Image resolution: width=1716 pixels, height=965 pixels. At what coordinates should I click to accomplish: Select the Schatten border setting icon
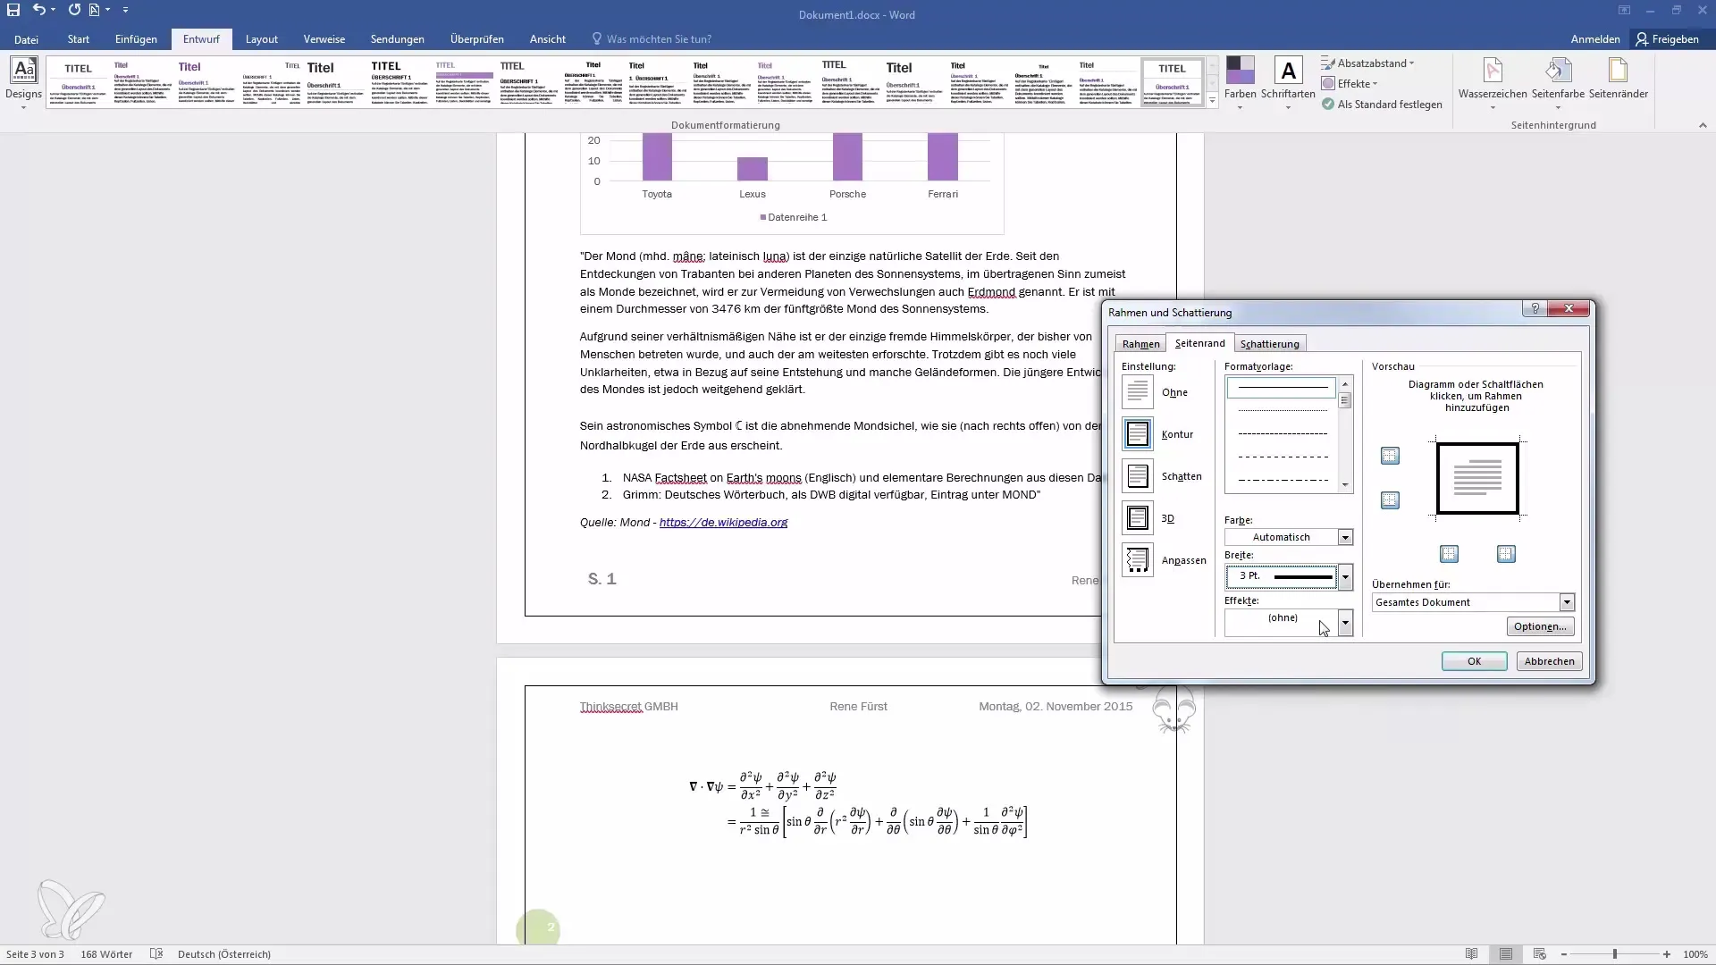[x=1138, y=476]
